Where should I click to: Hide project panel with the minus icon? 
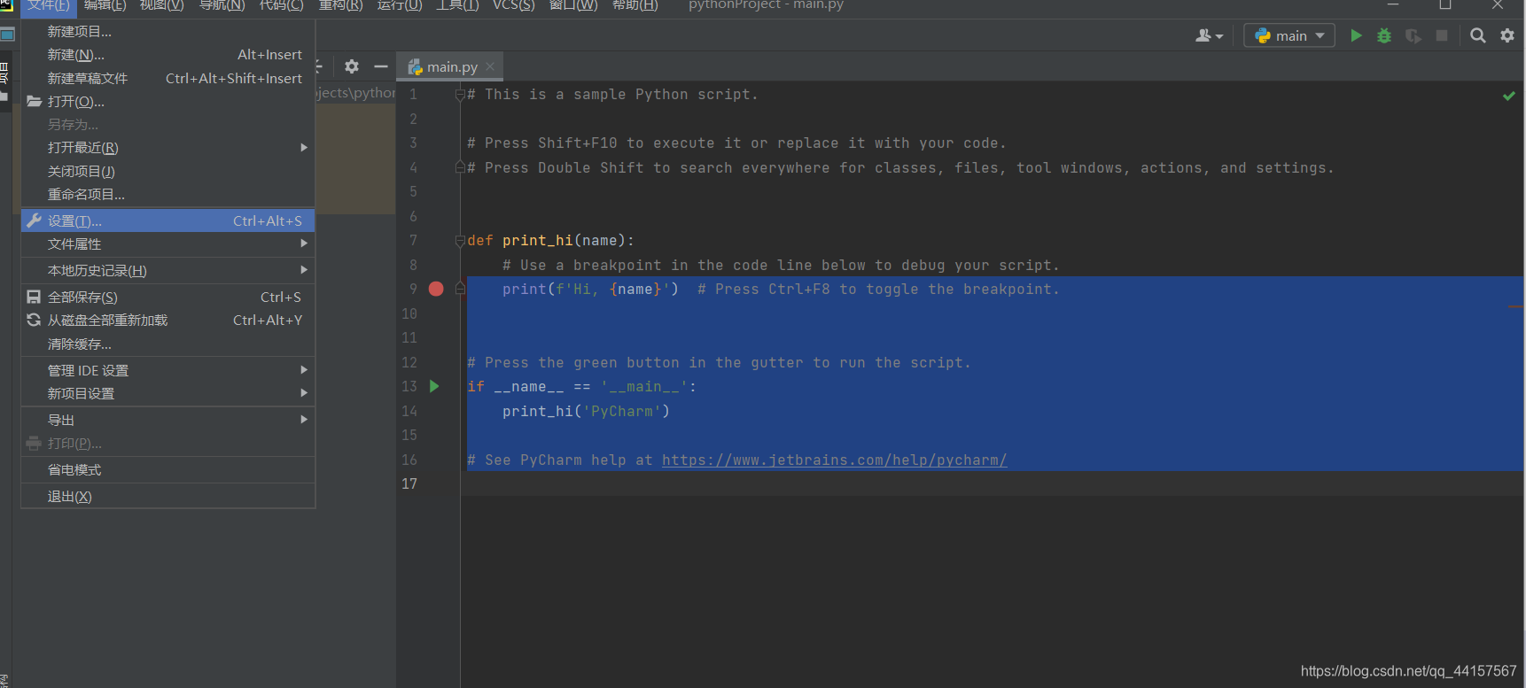click(381, 66)
